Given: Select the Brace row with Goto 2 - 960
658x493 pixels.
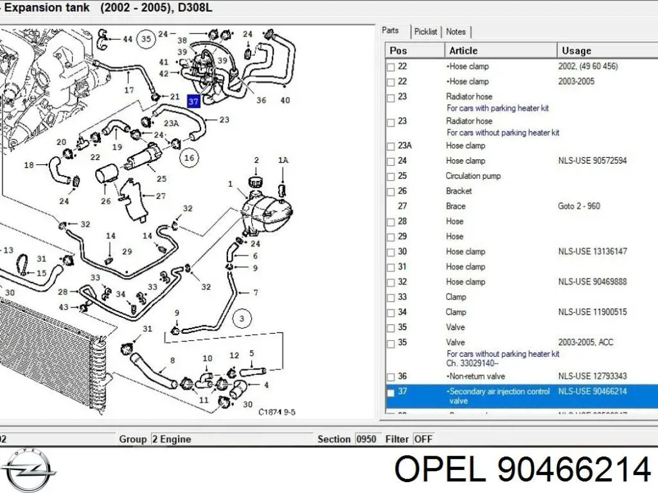Looking at the screenshot, I should pos(522,206).
